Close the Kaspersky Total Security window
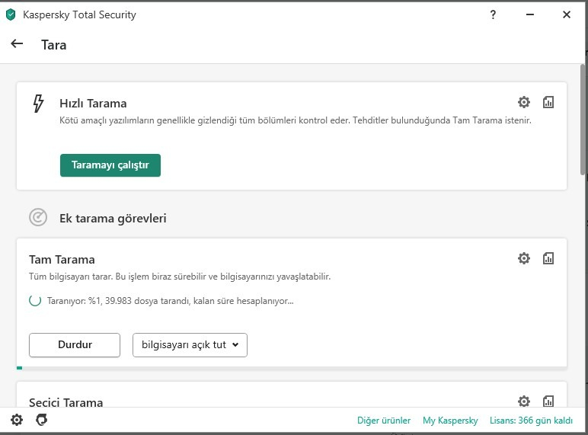 (567, 14)
